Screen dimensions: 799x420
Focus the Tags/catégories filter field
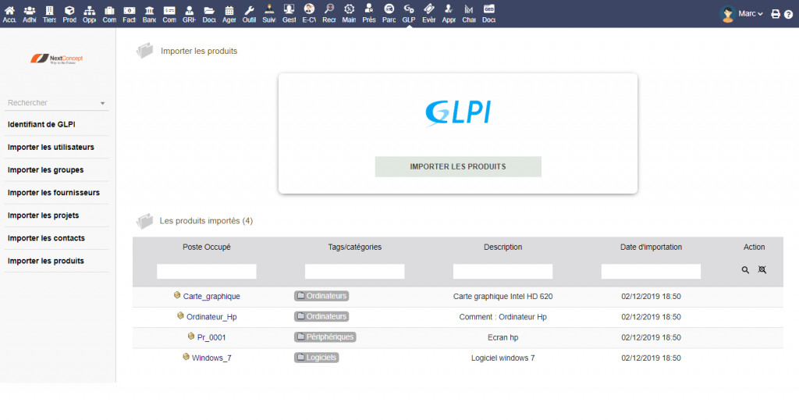[x=355, y=271]
